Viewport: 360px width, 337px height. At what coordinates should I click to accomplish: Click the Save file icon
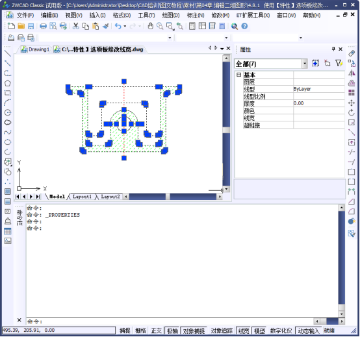coord(31,26)
